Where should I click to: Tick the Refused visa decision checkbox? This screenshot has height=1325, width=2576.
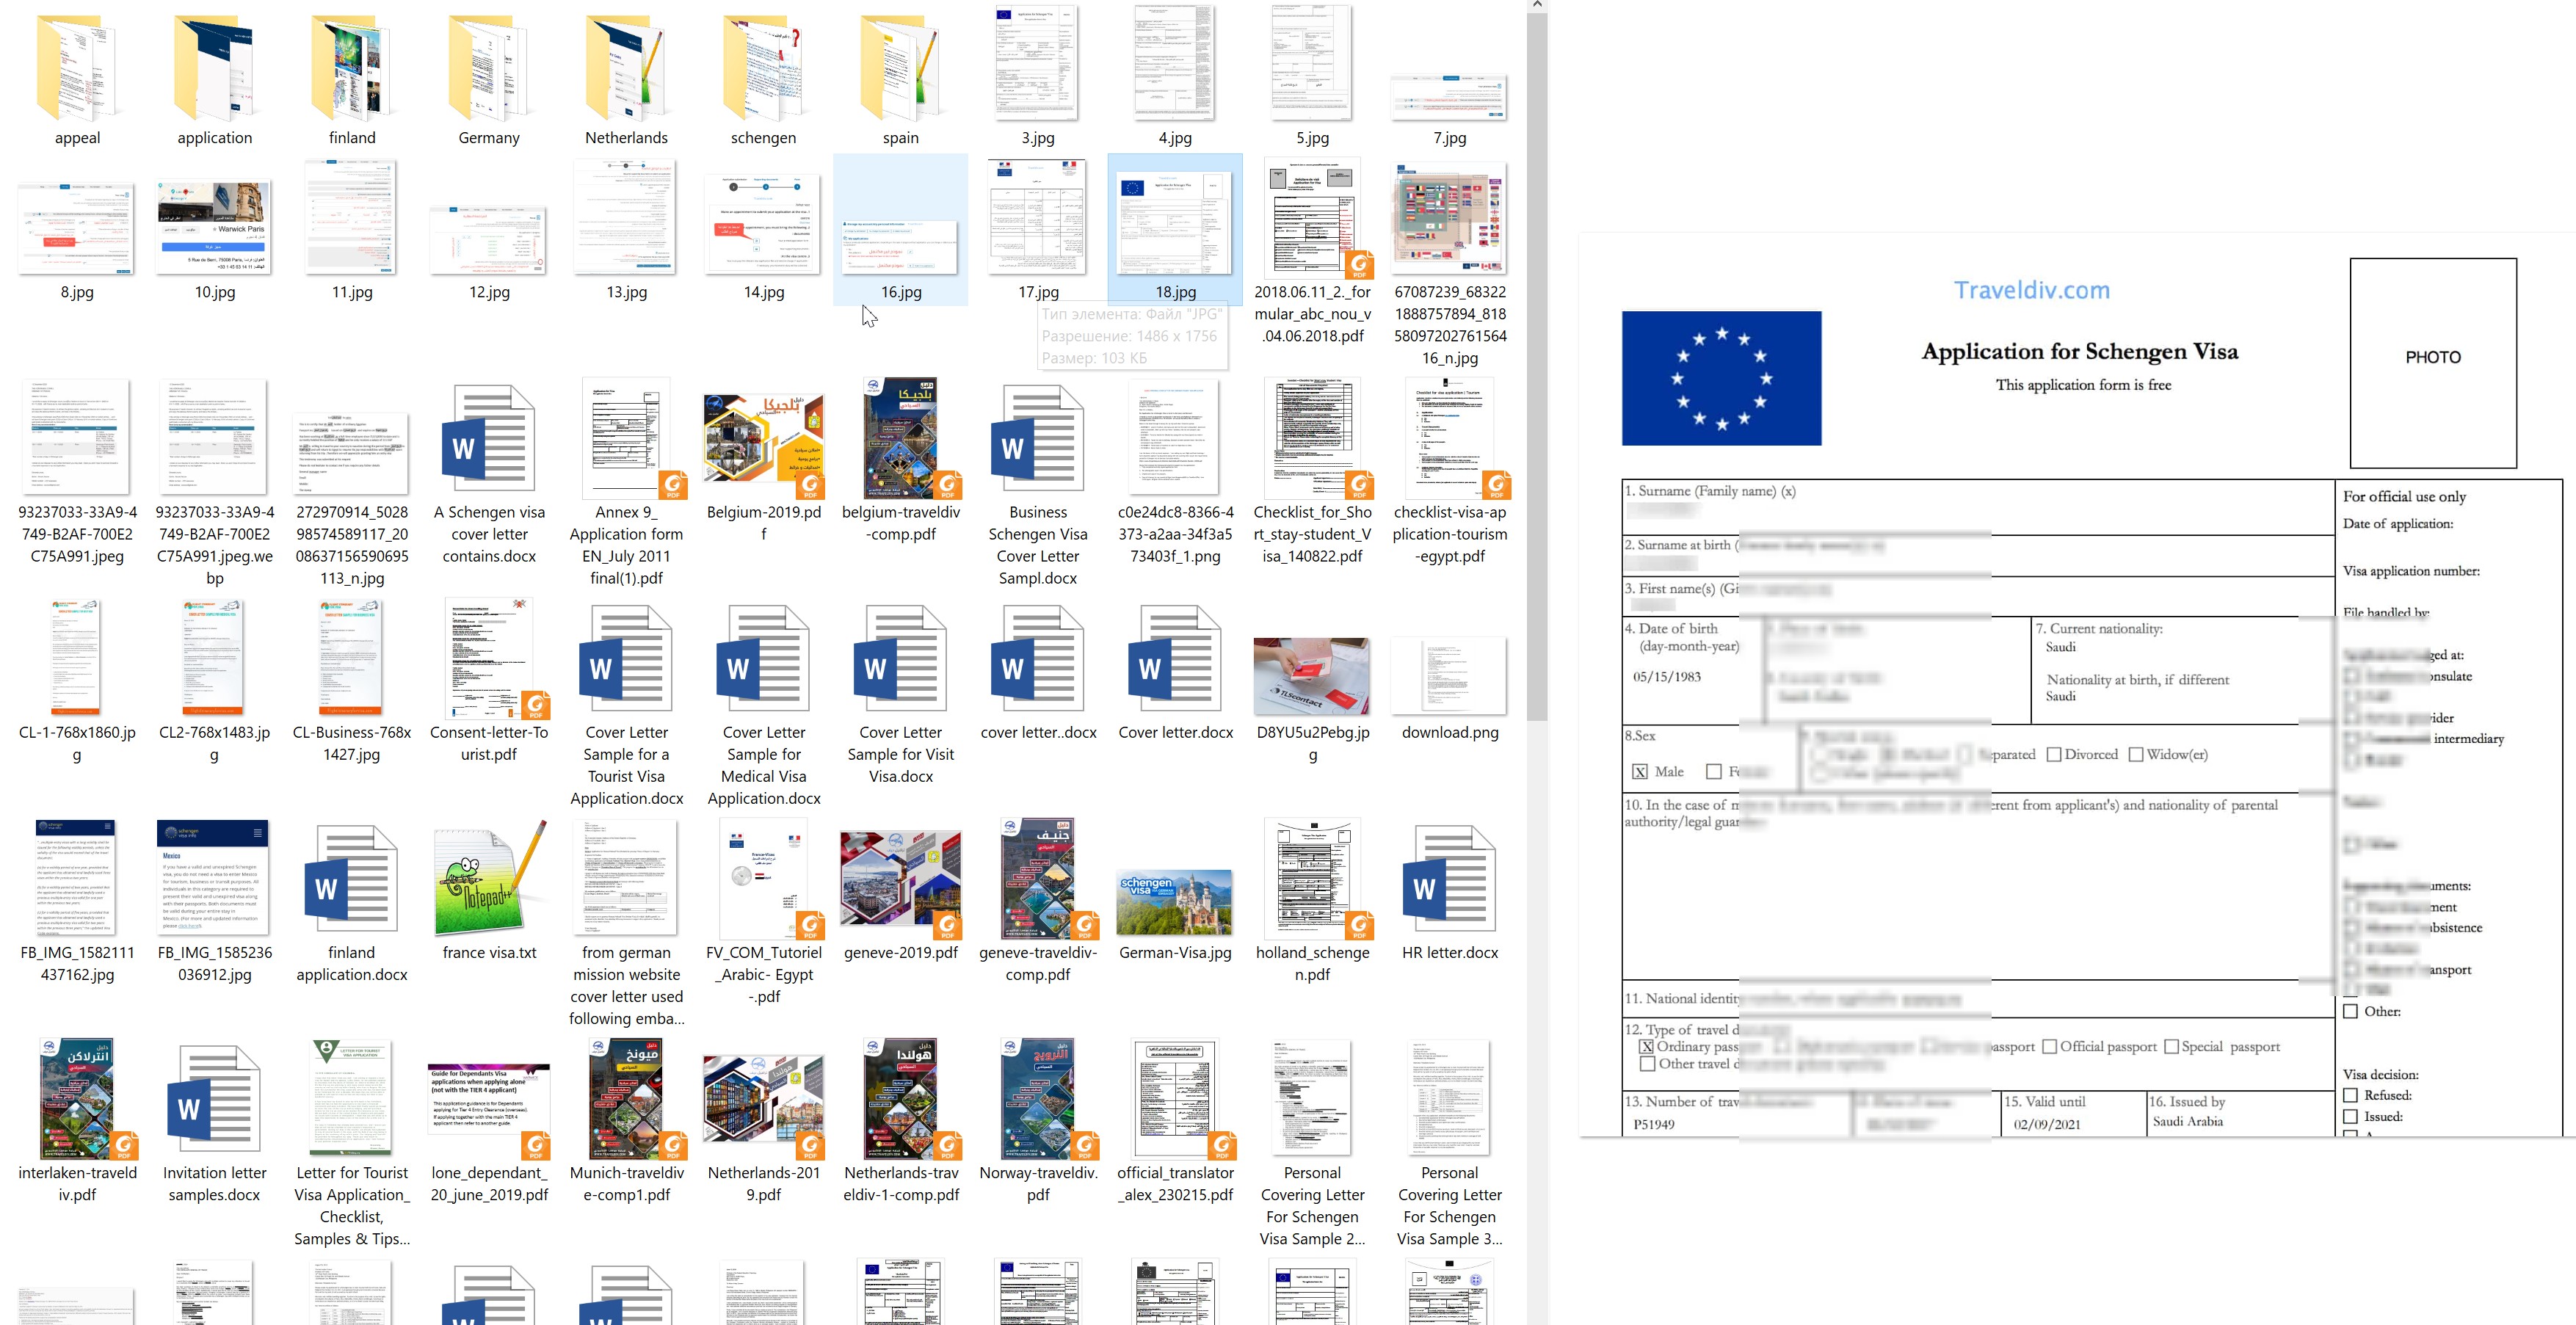tap(2351, 1095)
